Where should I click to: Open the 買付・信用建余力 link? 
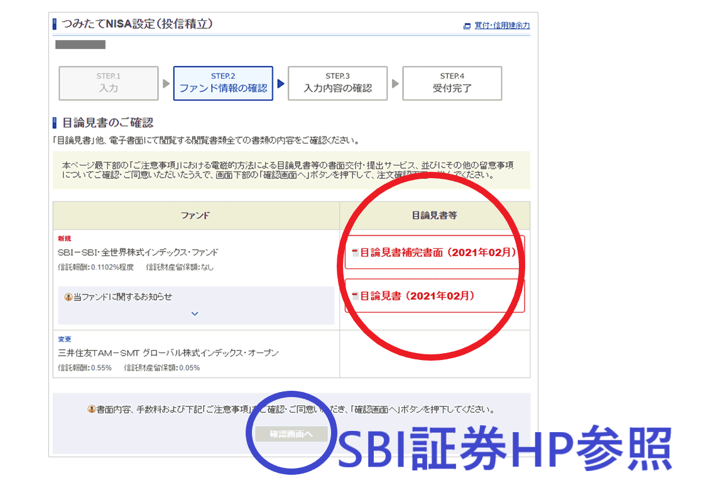[502, 26]
